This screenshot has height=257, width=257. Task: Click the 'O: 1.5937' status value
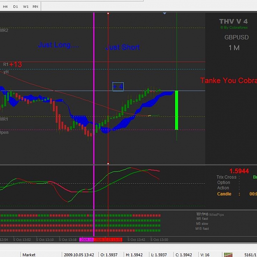click(x=109, y=255)
